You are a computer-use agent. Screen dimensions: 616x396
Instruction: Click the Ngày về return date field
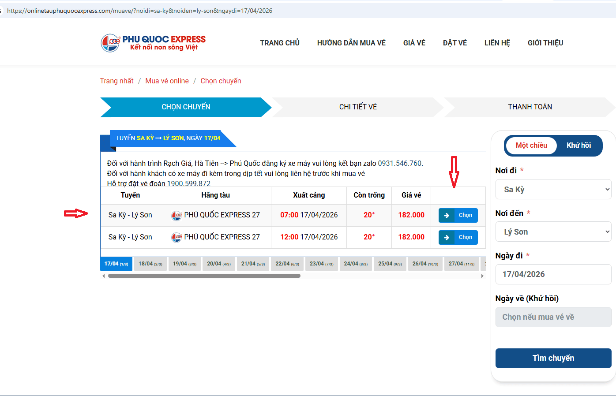tap(553, 317)
